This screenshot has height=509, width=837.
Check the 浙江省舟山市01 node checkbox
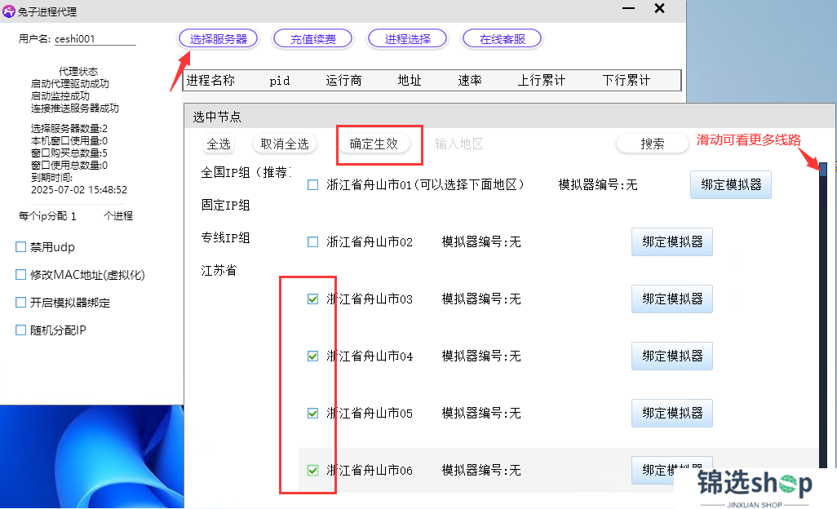coord(312,185)
